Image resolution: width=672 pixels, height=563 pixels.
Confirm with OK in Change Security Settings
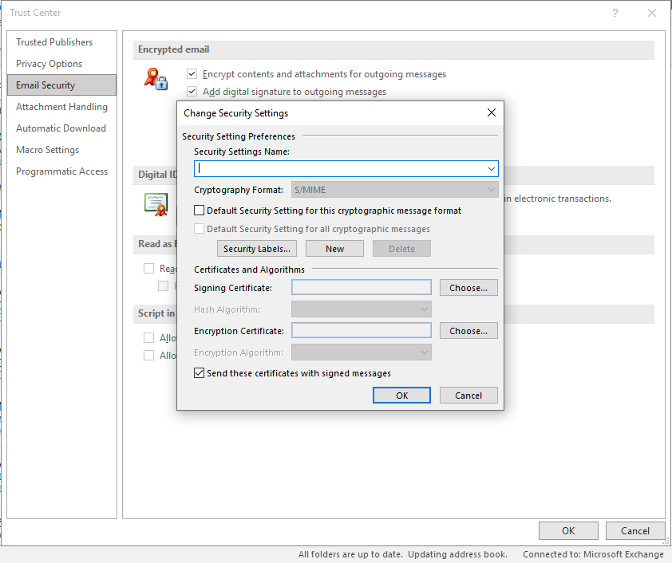pos(401,396)
